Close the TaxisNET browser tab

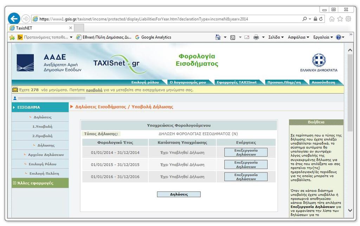71,28
